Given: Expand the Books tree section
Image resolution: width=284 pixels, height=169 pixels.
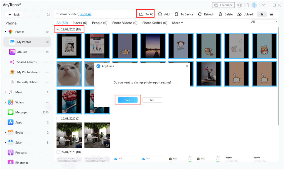Looking at the screenshot, I should click(5, 132).
